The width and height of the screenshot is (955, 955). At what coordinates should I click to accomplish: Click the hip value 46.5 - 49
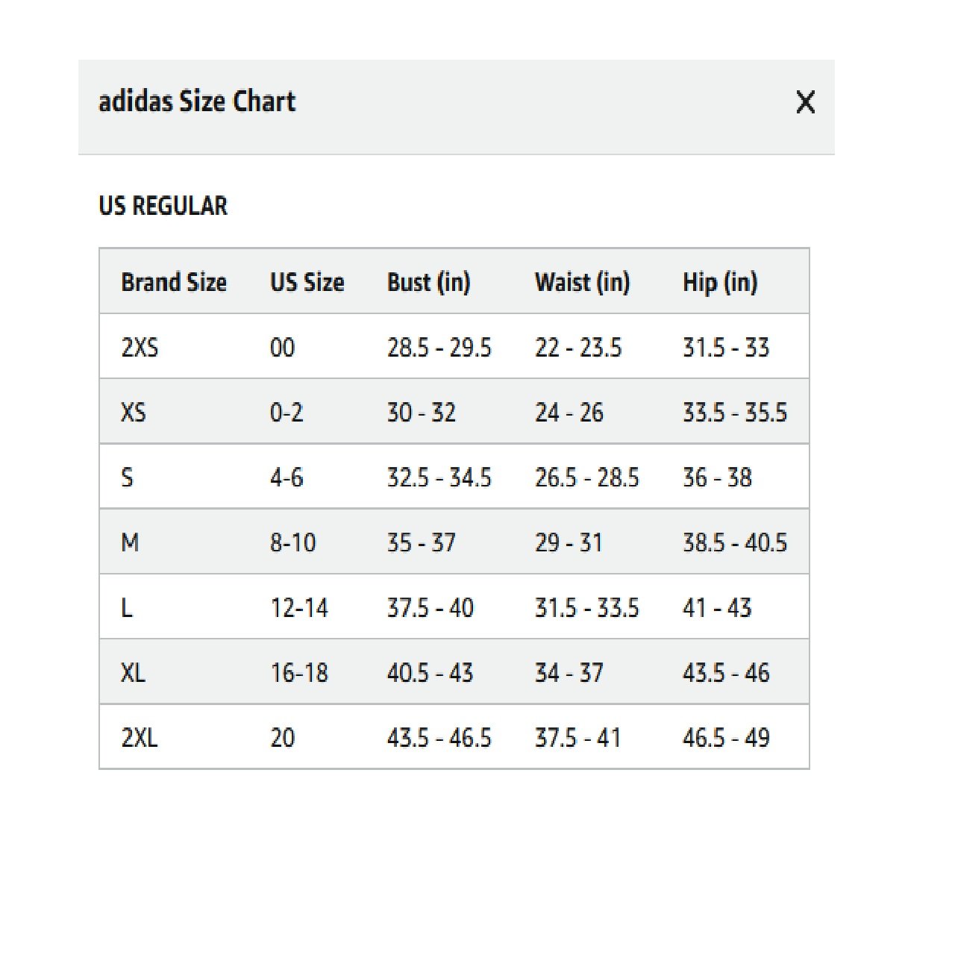tap(726, 737)
